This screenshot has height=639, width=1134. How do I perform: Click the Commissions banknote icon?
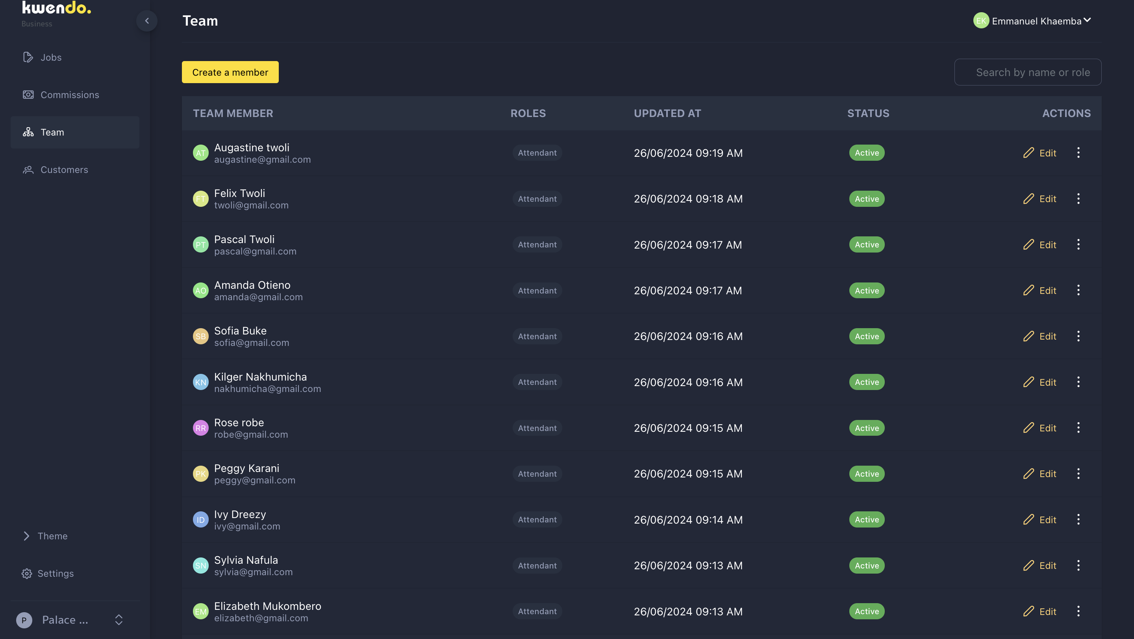coord(28,95)
